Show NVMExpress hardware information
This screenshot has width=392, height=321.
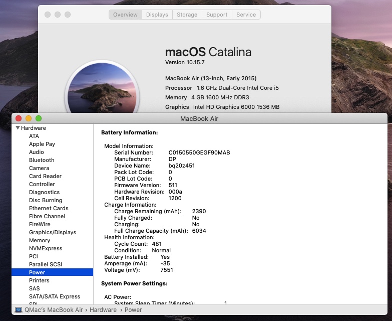(x=46, y=248)
